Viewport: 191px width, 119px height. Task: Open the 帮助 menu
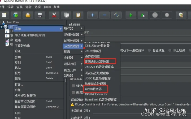(x=57, y=7)
